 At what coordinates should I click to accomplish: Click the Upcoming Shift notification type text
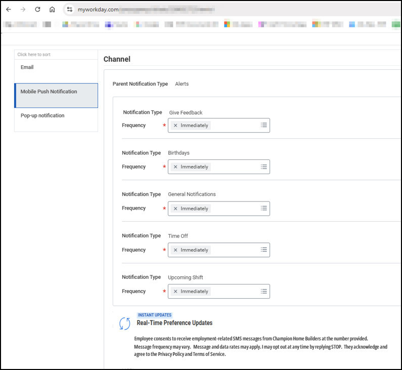(x=186, y=277)
